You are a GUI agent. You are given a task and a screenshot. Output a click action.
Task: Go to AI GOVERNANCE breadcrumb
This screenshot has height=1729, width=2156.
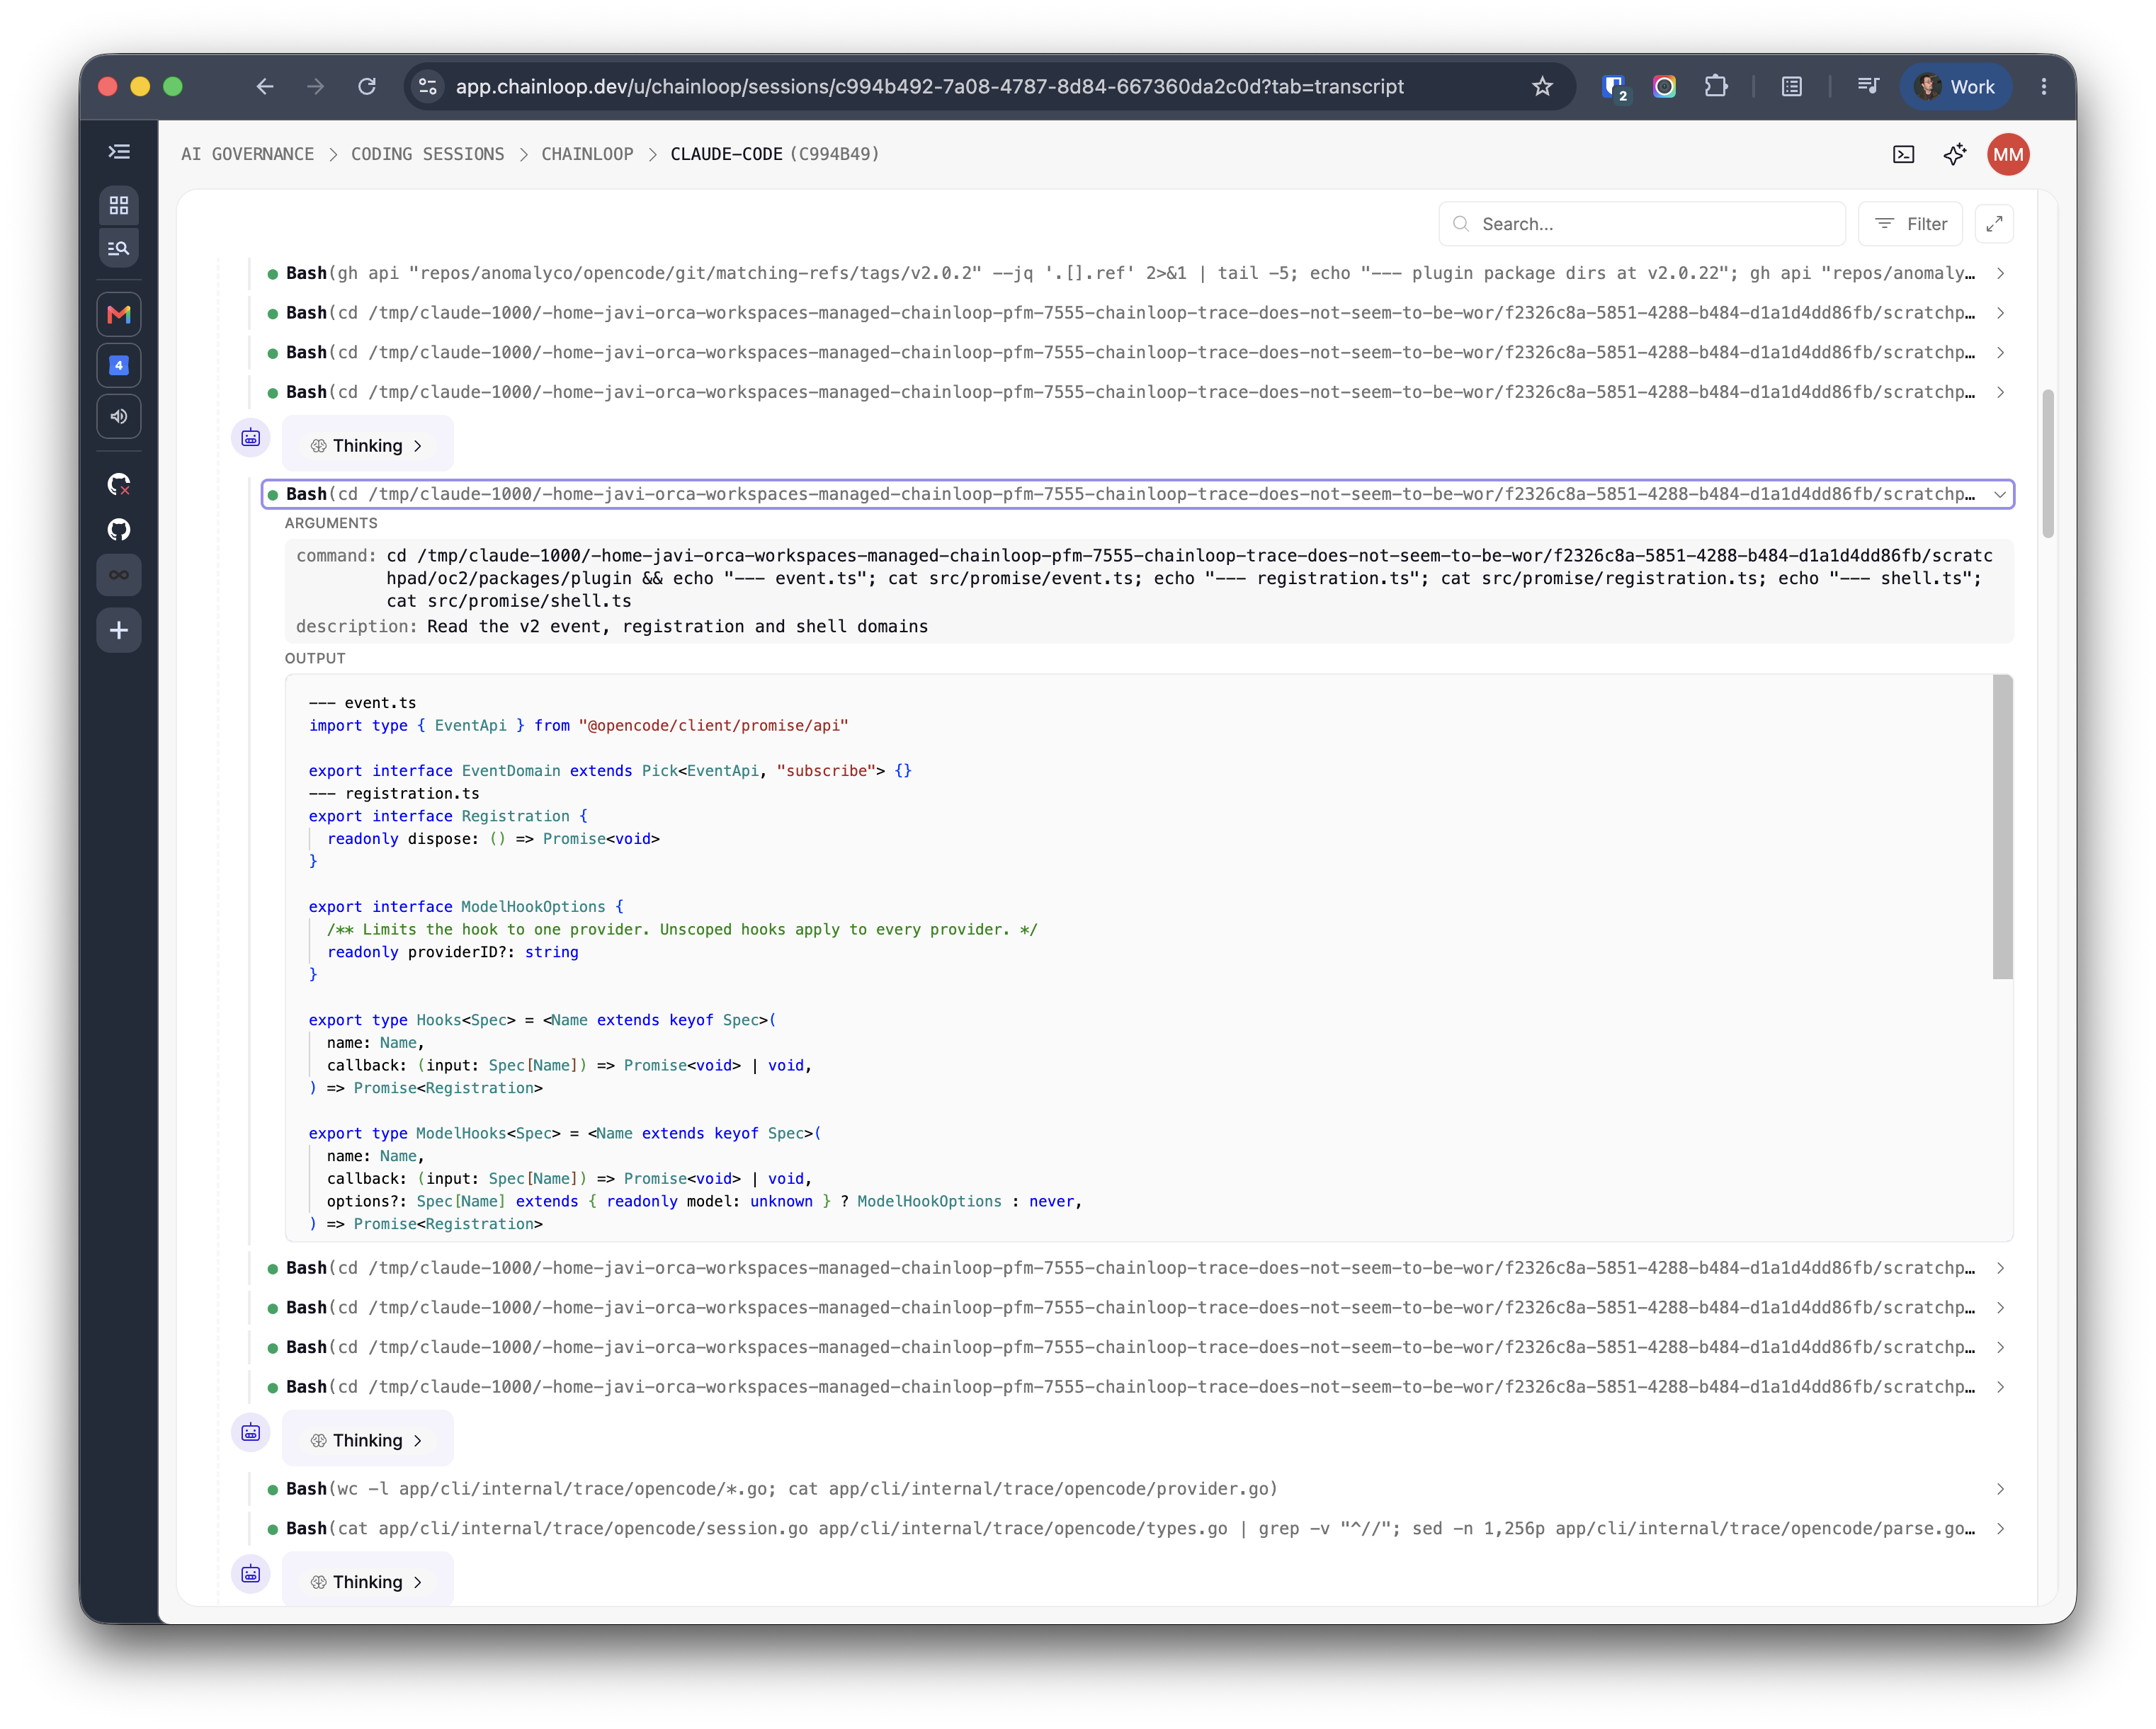click(247, 154)
